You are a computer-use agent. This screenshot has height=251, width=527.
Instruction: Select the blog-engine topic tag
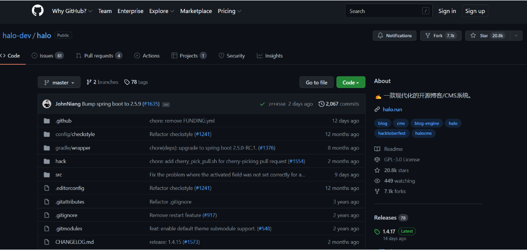point(427,123)
